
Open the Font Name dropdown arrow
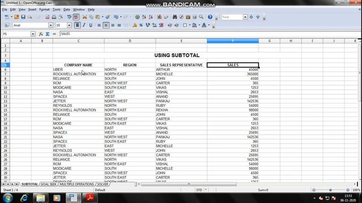(x=50, y=25)
